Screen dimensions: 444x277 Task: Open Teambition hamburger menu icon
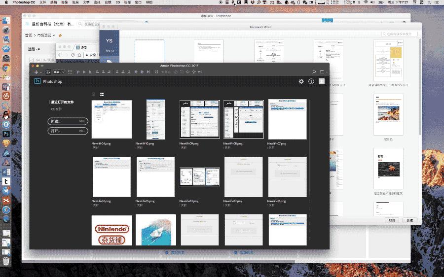point(27,24)
